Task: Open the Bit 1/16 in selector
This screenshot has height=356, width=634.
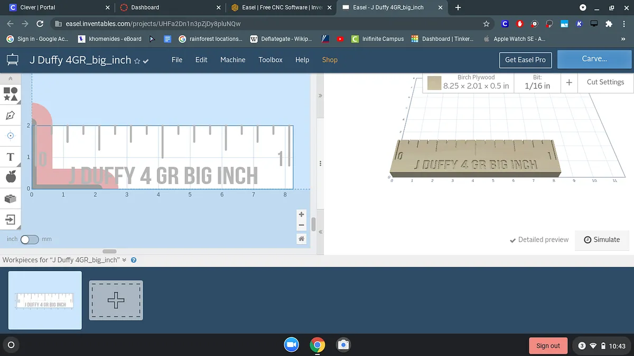Action: (x=537, y=82)
